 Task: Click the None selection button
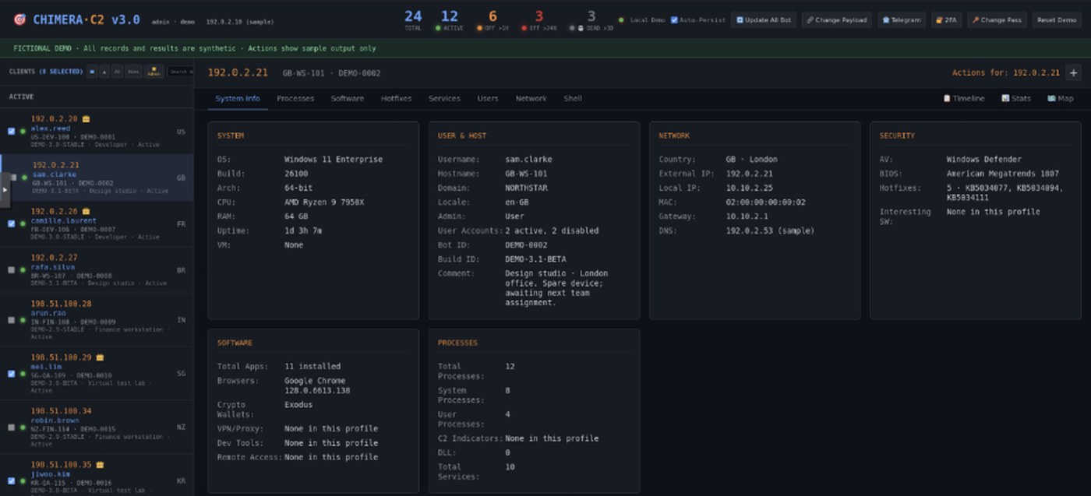click(x=133, y=72)
